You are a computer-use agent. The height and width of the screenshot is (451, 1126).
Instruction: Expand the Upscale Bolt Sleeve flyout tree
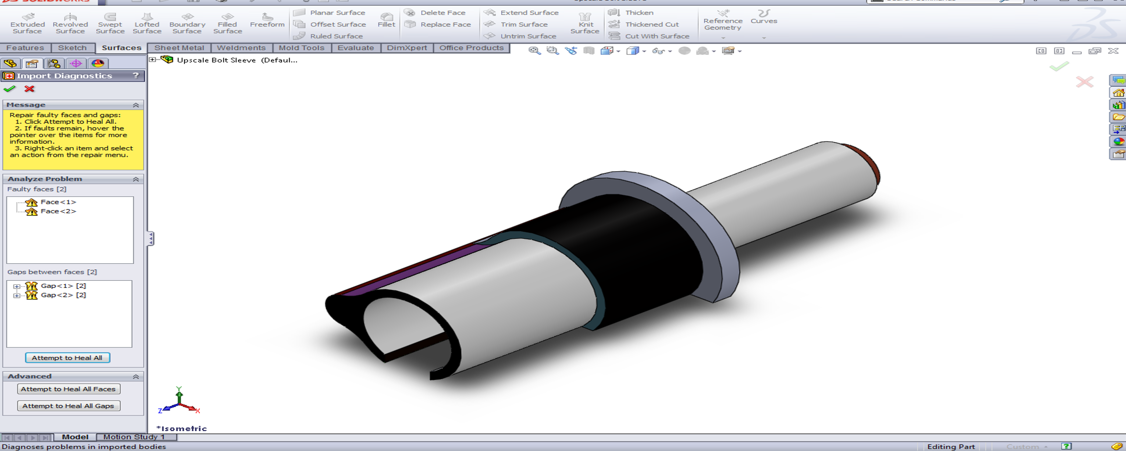pos(153,60)
